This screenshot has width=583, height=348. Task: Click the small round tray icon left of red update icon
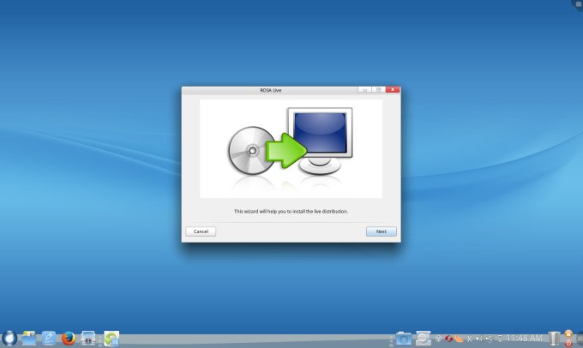(x=439, y=339)
